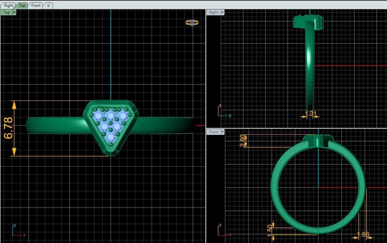The image size is (387, 243).
Task: Select the Front viewport tab
Action: point(36,6)
